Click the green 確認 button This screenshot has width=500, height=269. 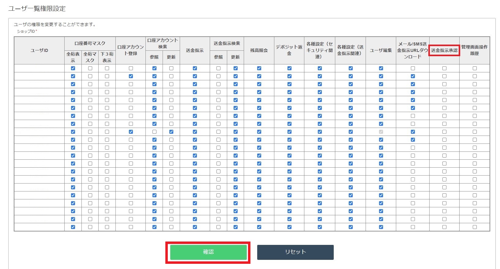click(x=208, y=252)
